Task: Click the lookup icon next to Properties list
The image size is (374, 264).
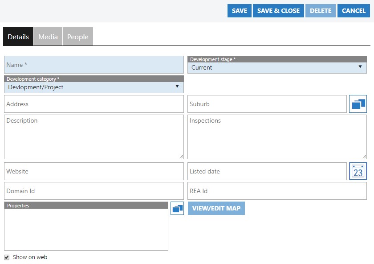Action: [177, 208]
